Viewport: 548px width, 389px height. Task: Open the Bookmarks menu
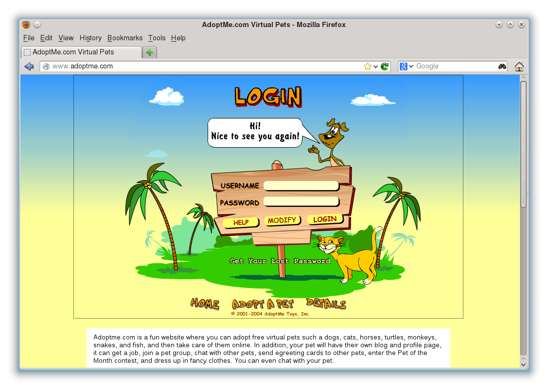125,38
